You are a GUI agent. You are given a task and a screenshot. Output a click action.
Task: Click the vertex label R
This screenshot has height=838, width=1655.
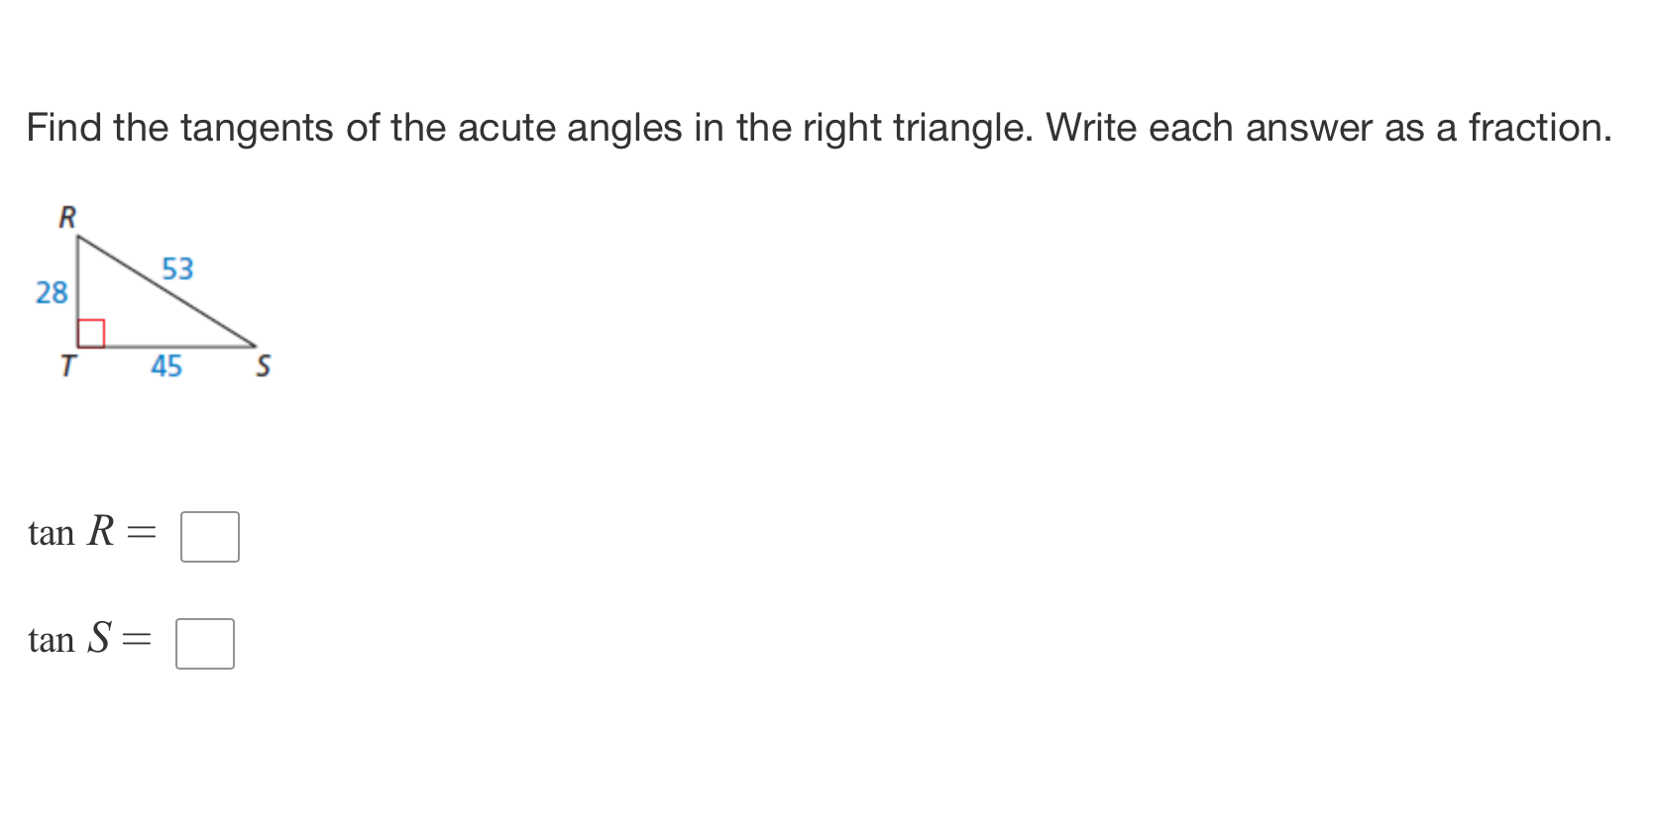66,218
